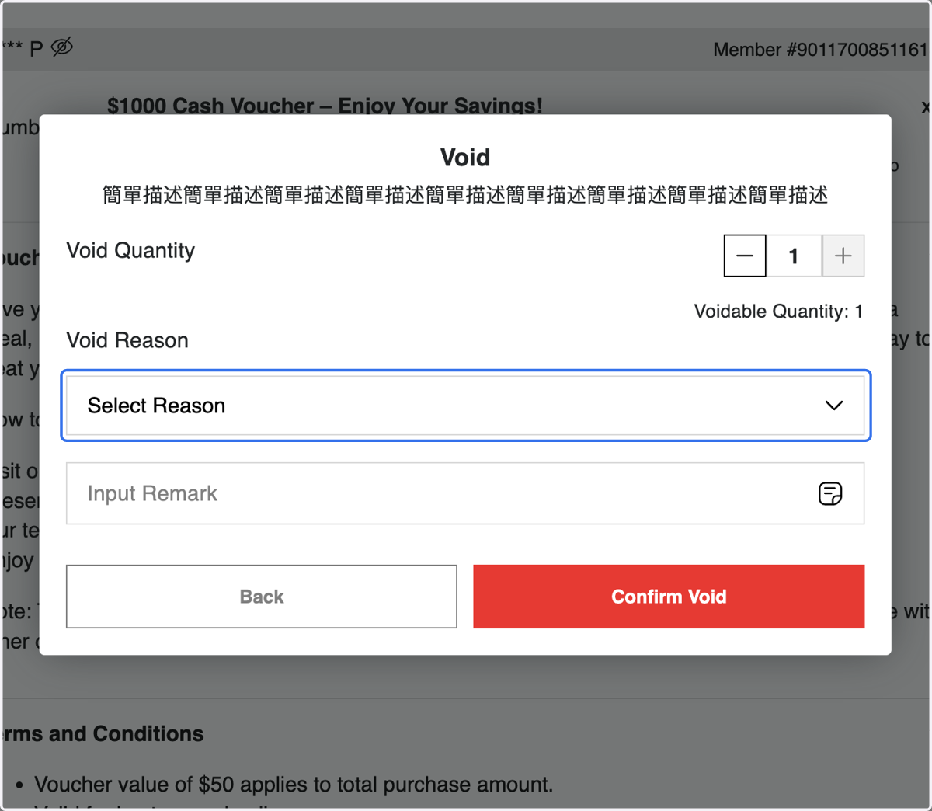Screen dimensions: 932x811
Task: Click the void quantity value field
Action: [x=794, y=256]
